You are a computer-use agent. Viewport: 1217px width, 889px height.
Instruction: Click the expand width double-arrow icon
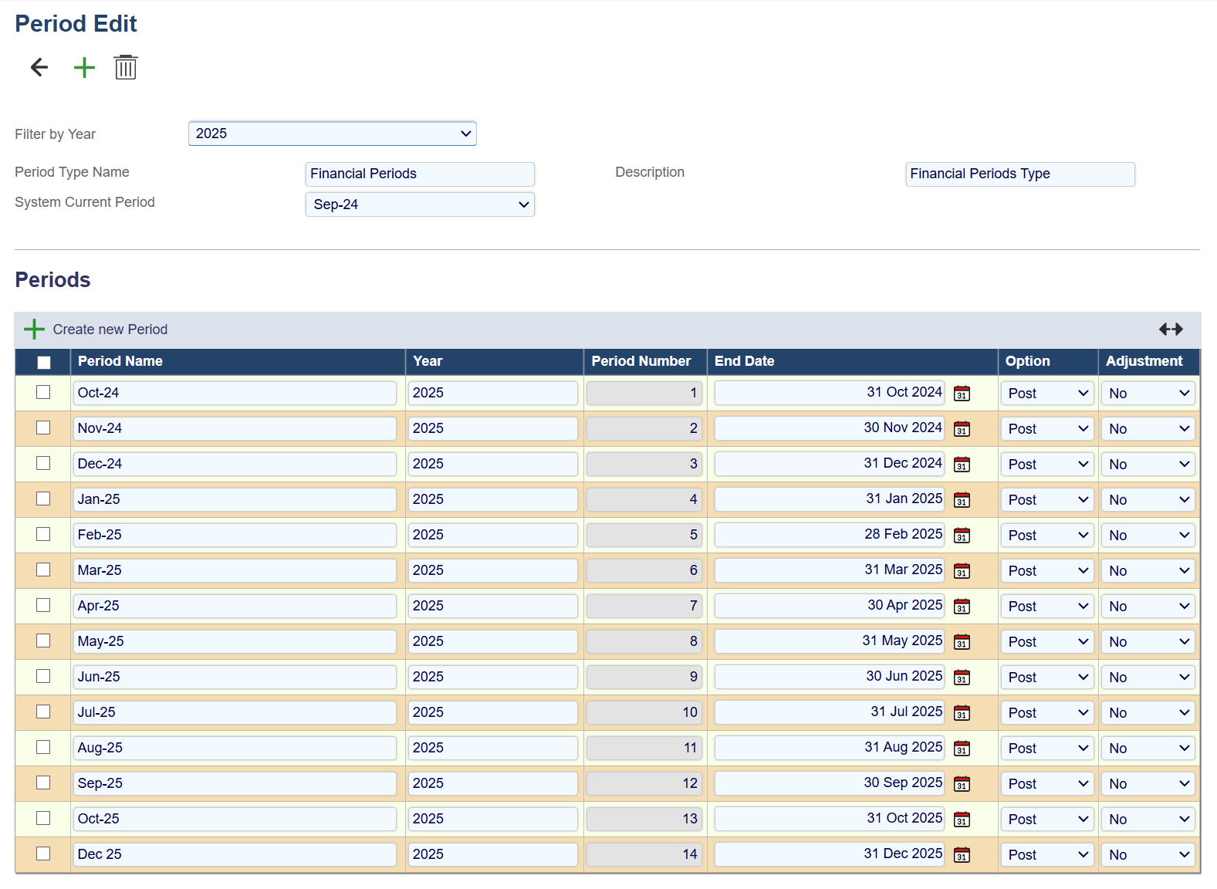click(x=1170, y=330)
